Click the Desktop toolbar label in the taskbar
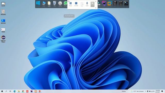165x93 pixels. tap(124, 91)
